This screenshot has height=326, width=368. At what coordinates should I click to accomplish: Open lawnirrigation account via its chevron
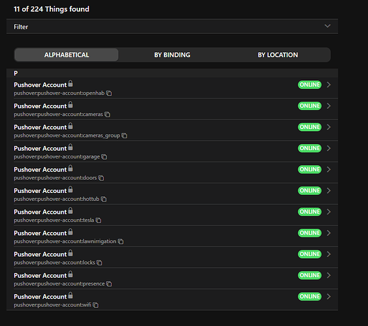pyautogui.click(x=329, y=233)
